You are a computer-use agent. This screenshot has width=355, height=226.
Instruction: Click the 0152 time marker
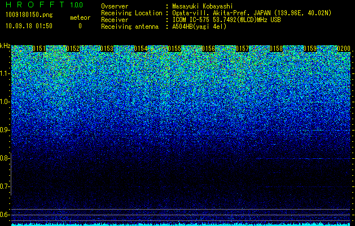click(73, 49)
